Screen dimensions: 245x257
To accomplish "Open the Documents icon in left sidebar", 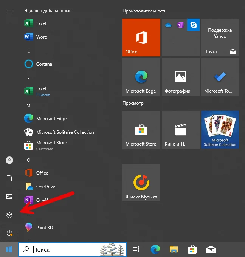I will (x=9, y=178).
